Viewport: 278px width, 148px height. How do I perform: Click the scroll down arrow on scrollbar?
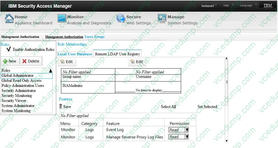226,141
